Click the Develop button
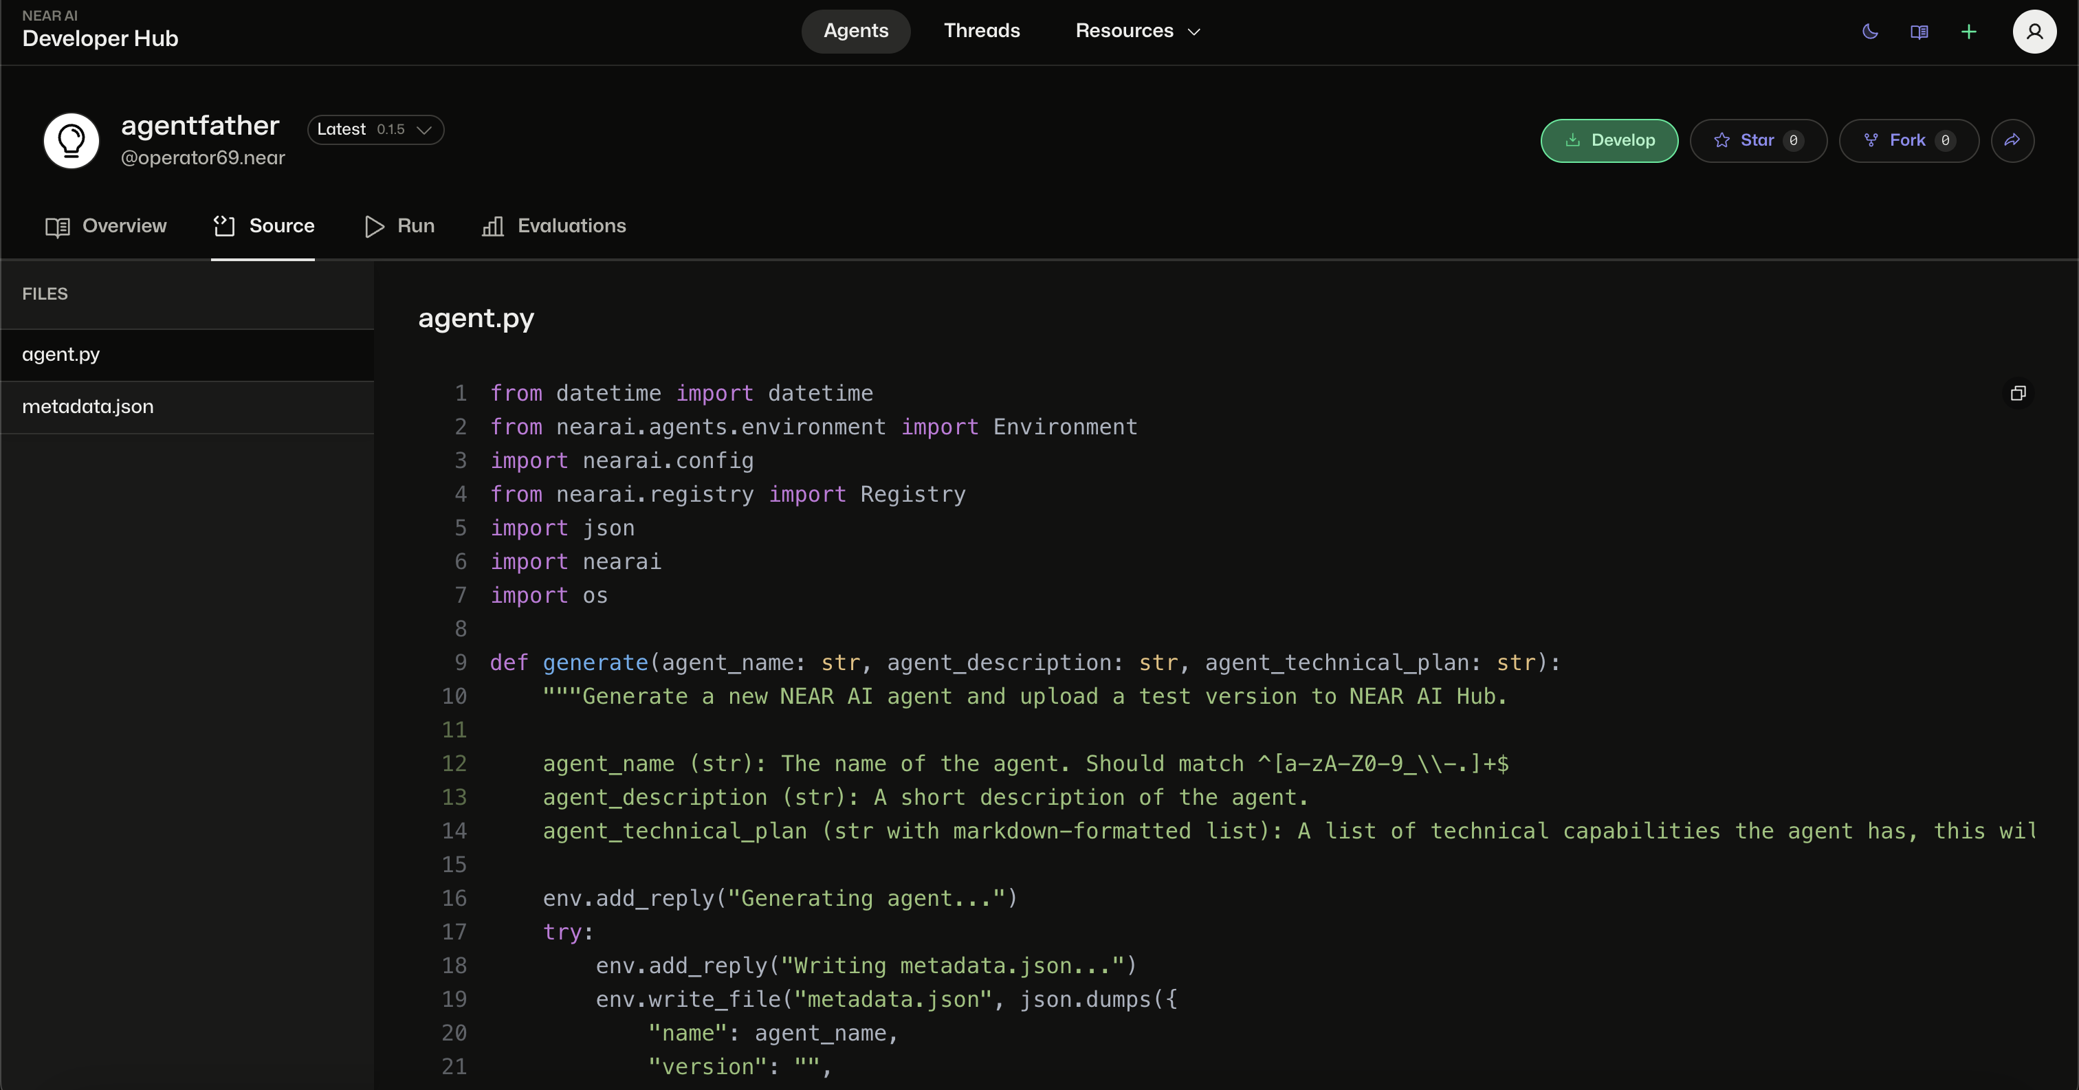The height and width of the screenshot is (1090, 2079). click(1609, 140)
